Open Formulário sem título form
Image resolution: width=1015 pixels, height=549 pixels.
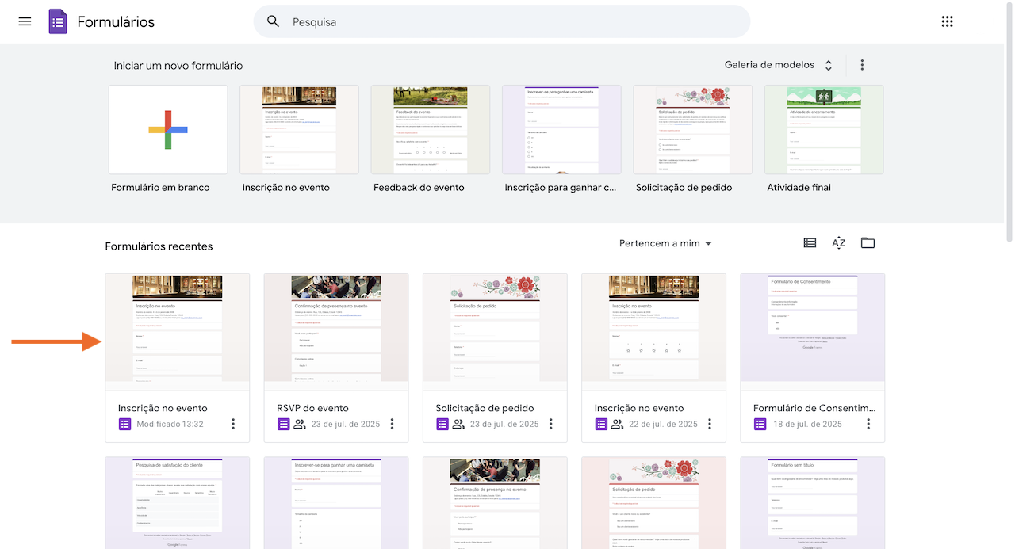(x=813, y=503)
